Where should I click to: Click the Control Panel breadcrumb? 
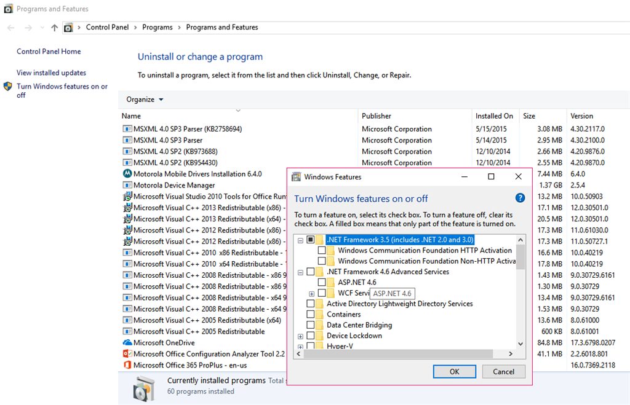[x=107, y=27]
